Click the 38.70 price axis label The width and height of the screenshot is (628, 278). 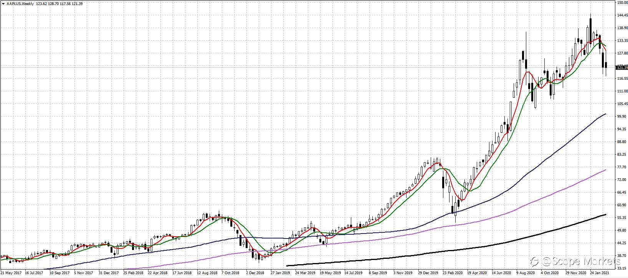click(621, 256)
